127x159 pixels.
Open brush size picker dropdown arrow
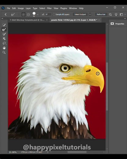38,15
